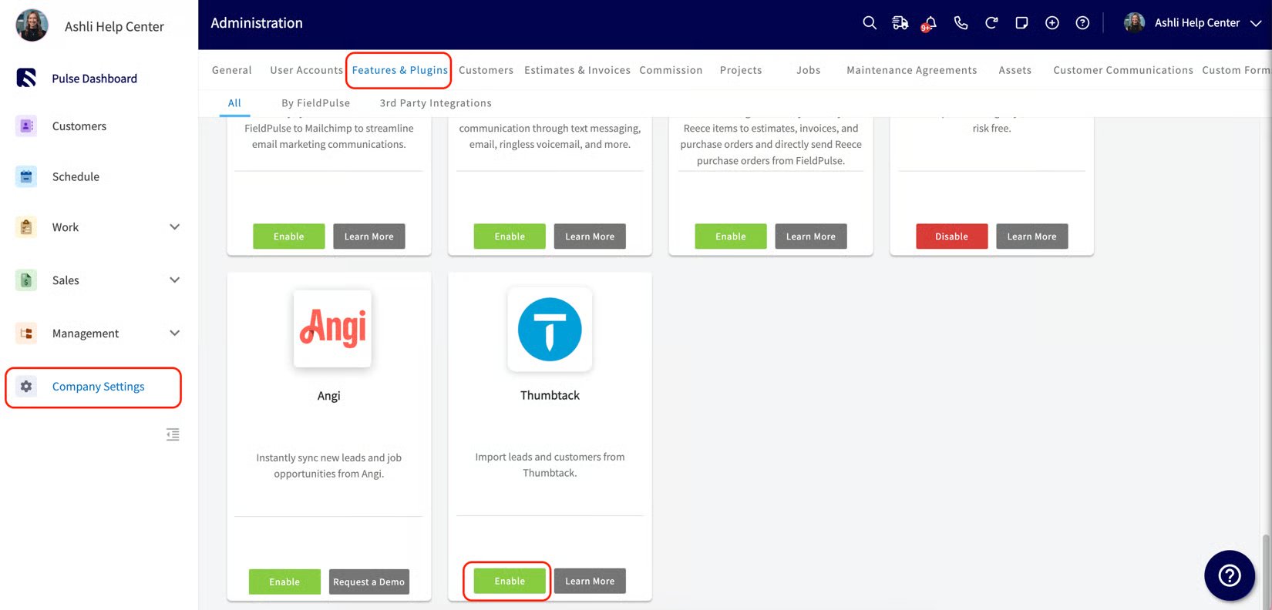
Task: Enable the Angi integration
Action: pyautogui.click(x=284, y=582)
